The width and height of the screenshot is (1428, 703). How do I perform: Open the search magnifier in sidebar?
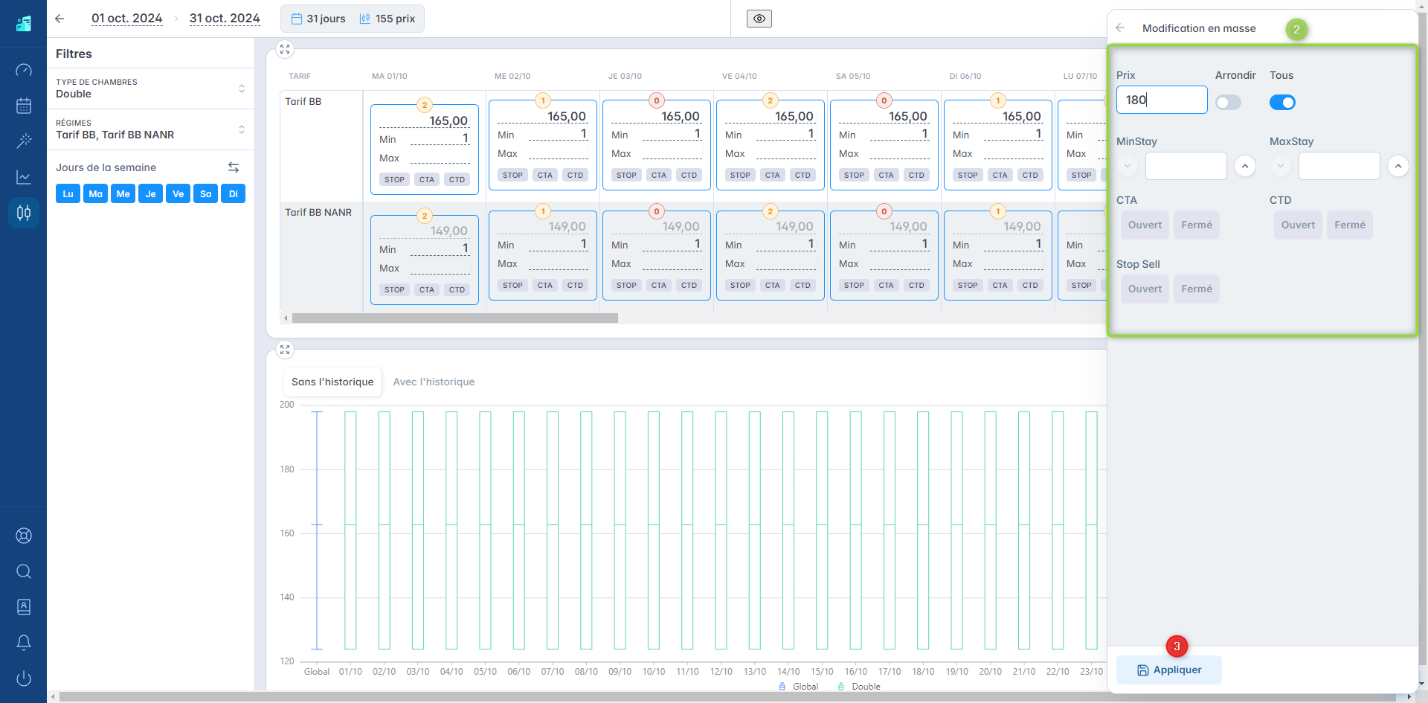click(x=24, y=571)
